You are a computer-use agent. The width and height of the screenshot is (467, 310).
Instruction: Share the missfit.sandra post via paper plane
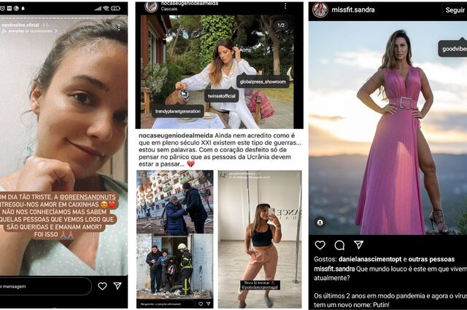[358, 245]
